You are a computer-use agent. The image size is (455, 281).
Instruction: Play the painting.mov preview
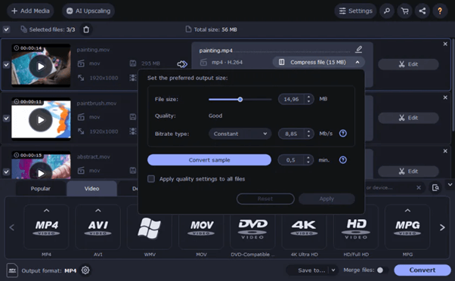[x=41, y=66]
